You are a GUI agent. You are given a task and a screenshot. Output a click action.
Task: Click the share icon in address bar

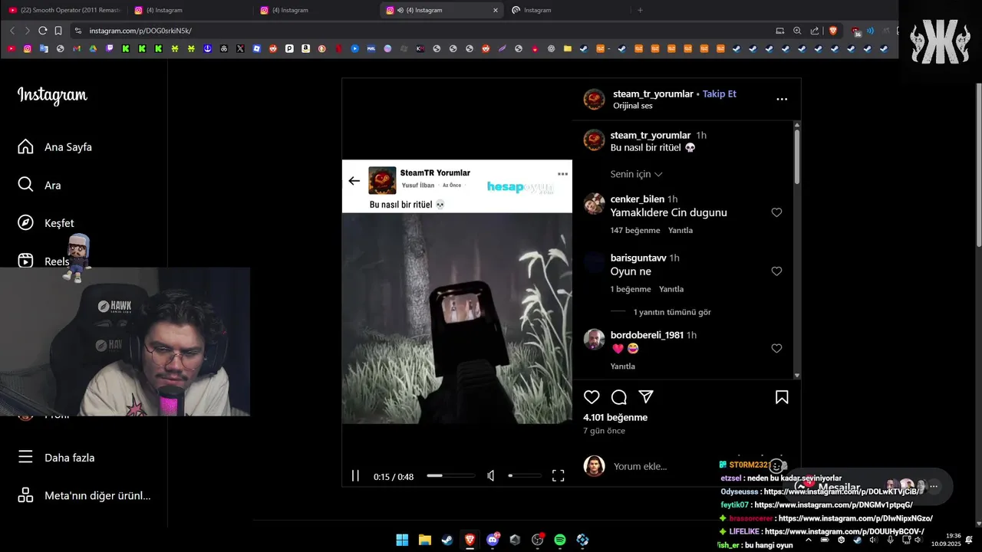(815, 31)
